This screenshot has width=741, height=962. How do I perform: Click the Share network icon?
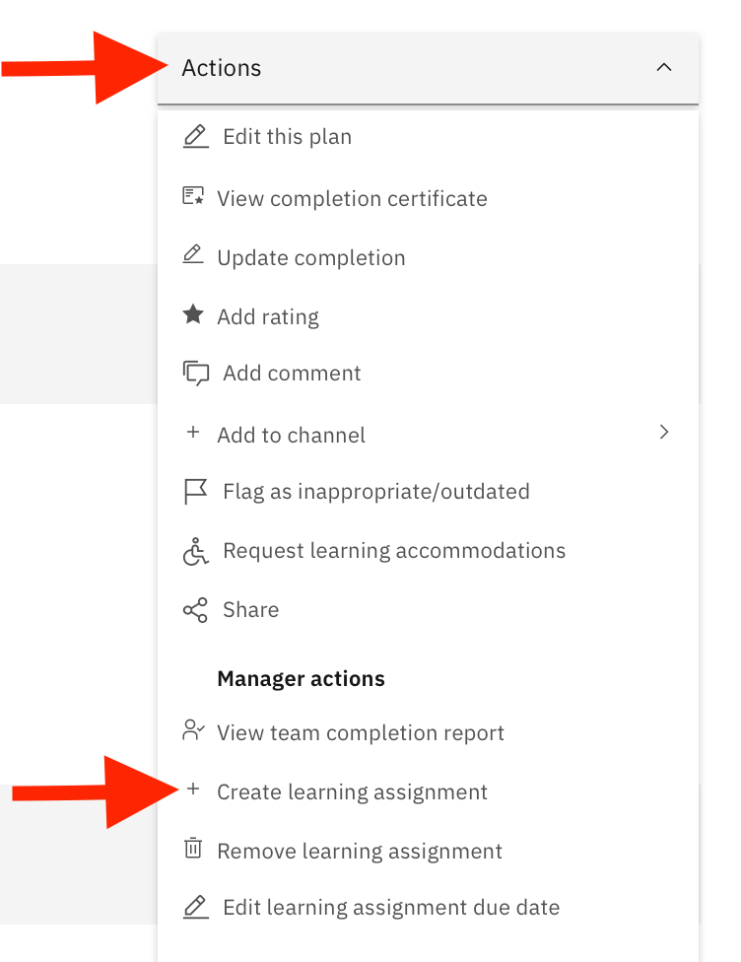[x=196, y=610]
